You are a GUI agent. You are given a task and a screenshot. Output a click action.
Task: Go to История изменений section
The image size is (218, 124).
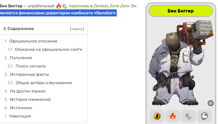30,99
